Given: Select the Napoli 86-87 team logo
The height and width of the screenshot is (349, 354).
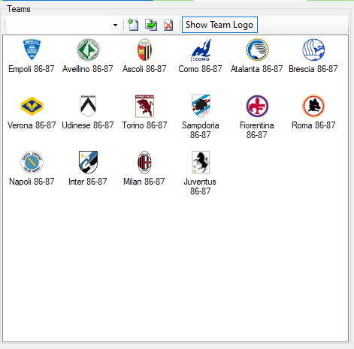Looking at the screenshot, I should 32,162.
